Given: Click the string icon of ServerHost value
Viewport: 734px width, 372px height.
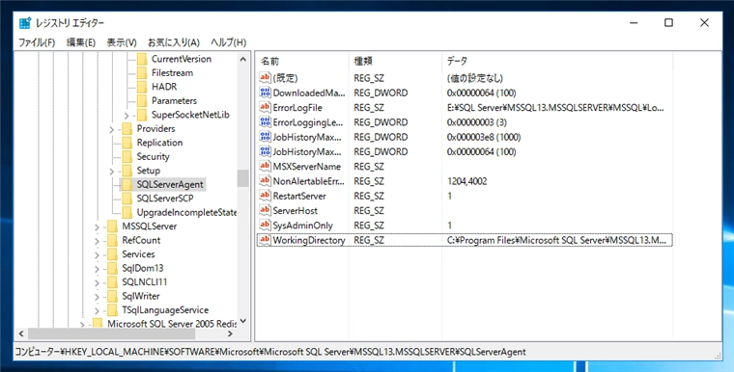Looking at the screenshot, I should pyautogui.click(x=265, y=210).
